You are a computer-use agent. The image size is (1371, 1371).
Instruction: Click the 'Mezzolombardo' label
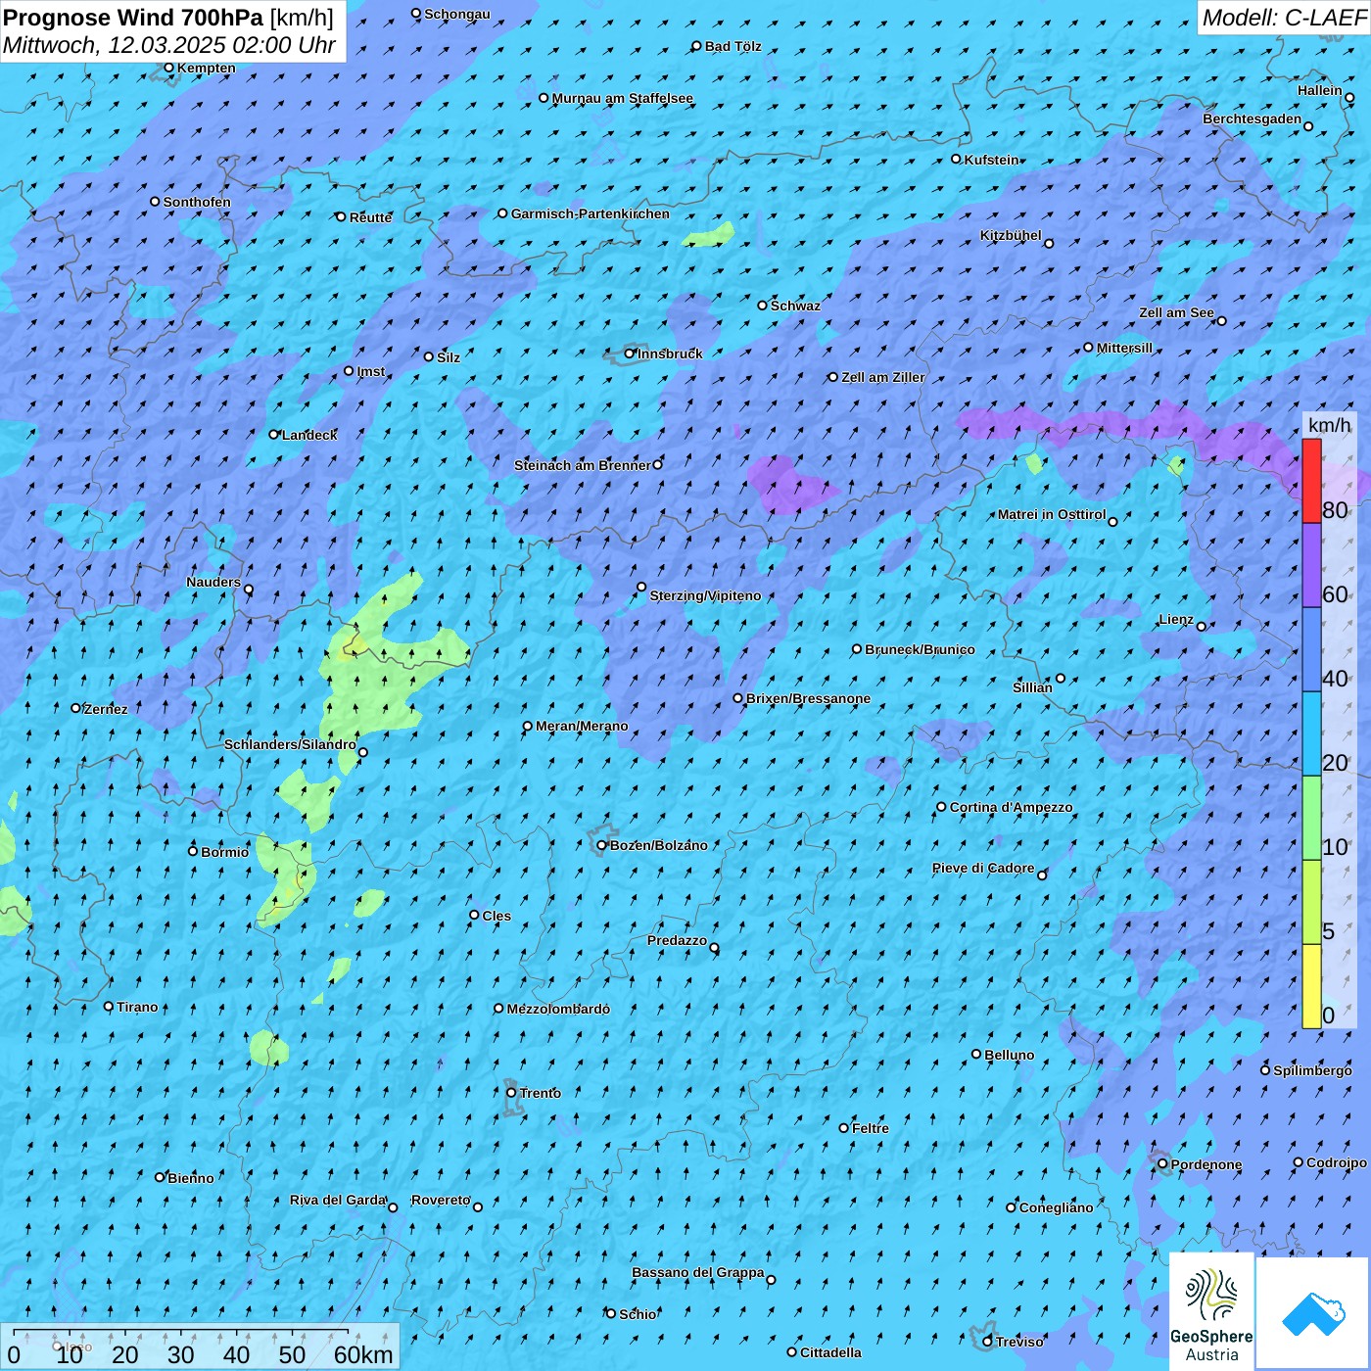(x=558, y=1009)
